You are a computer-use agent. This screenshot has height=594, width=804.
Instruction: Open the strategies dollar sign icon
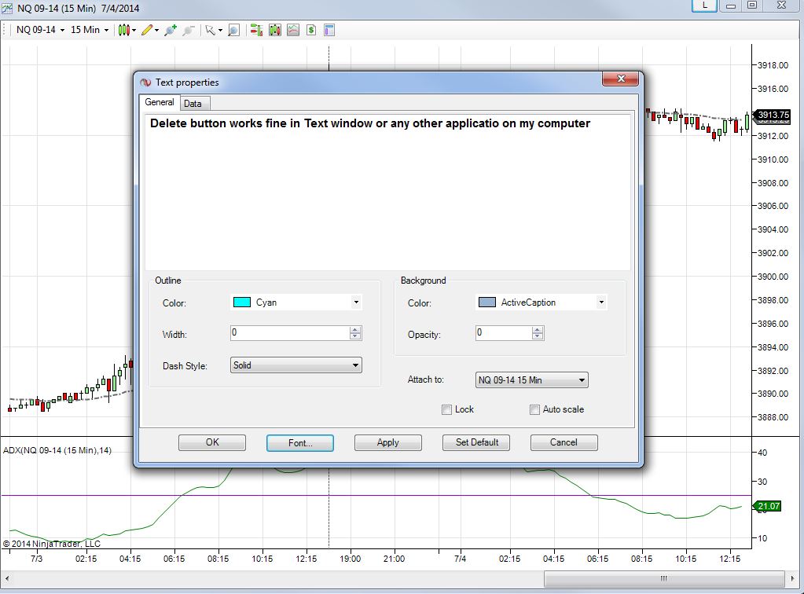[x=311, y=30]
